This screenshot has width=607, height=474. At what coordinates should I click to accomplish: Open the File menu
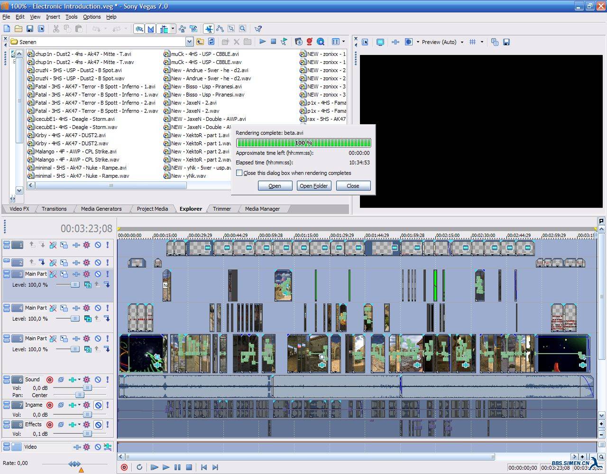[x=6, y=17]
